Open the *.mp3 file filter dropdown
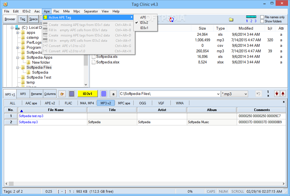290x196 pixels. click(246, 94)
